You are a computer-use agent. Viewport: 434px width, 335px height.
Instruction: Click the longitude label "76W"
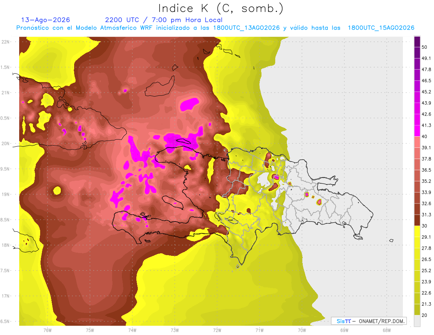coord(48,330)
